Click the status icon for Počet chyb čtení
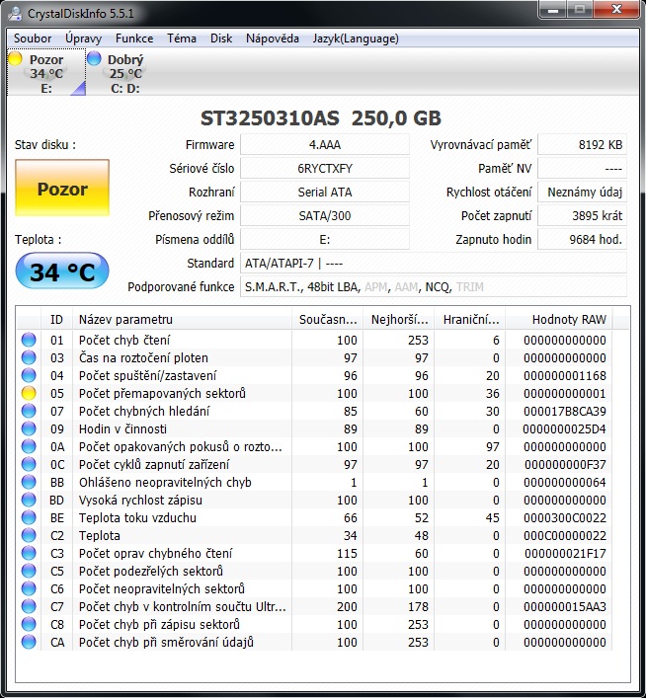Screen dimensions: 646x698 pyautogui.click(x=29, y=340)
